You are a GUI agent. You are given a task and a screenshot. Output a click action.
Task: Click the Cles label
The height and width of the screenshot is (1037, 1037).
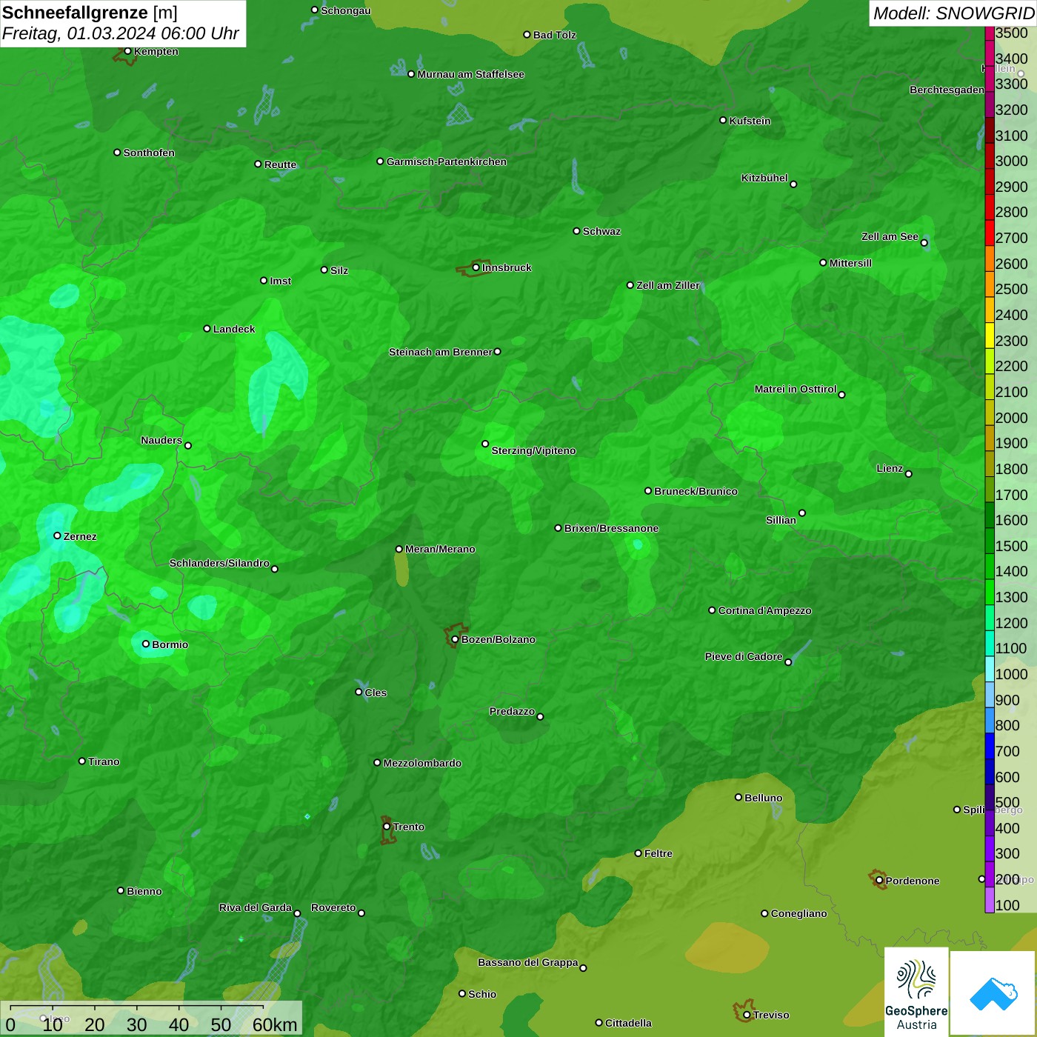pos(376,693)
